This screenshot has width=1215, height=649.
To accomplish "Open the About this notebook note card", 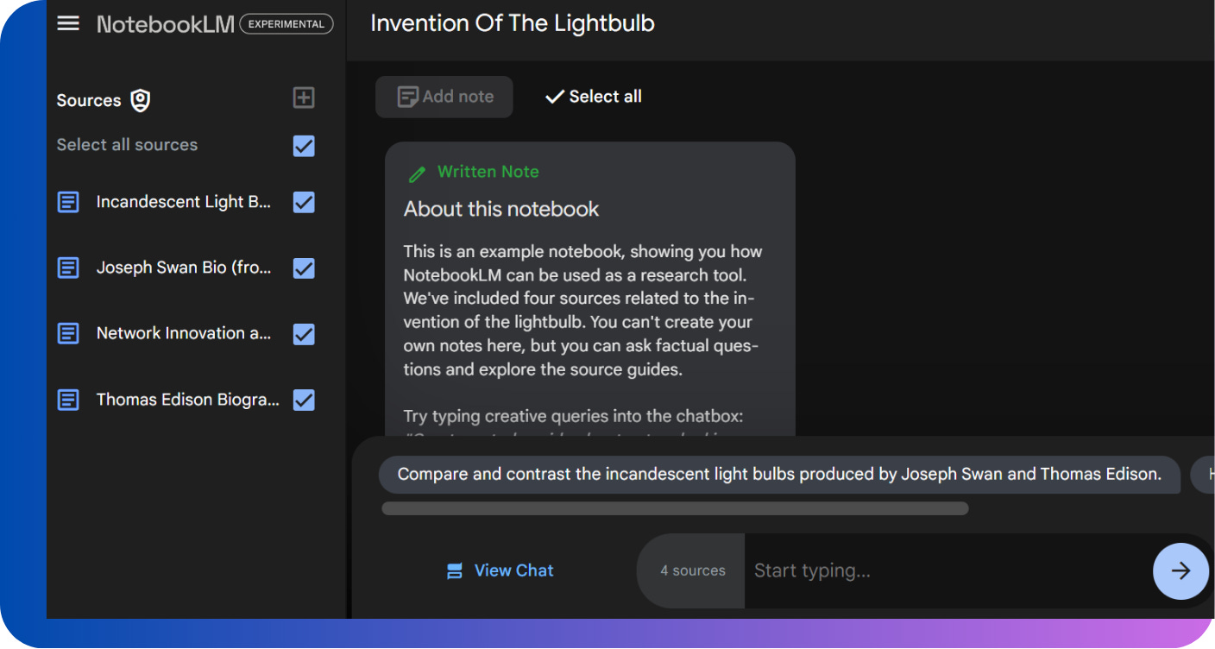I will click(589, 289).
